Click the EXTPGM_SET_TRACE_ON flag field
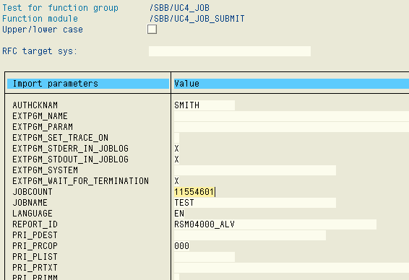The width and height of the screenshot is (409, 280). click(176, 138)
